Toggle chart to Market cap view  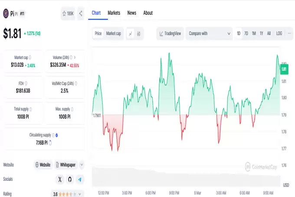(114, 33)
